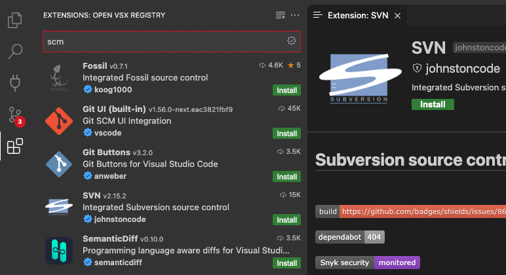The width and height of the screenshot is (506, 275).
Task: Open the Explorer files view
Action: click(15, 20)
